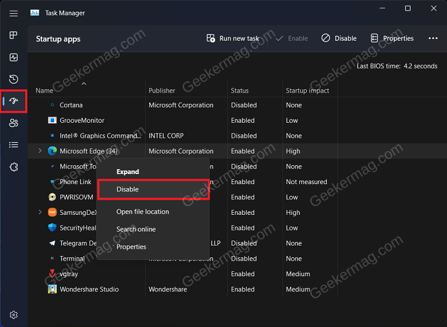Click the Terminal app icon
Viewport: 447px width, 327px height.
(x=52, y=258)
